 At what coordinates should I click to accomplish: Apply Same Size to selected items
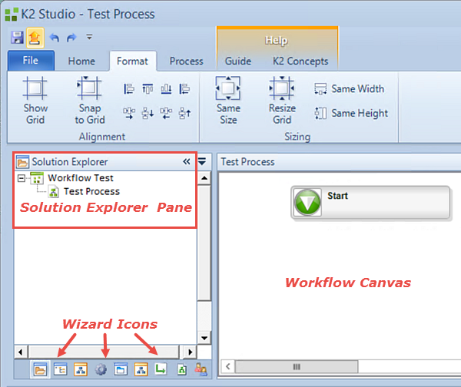[x=228, y=101]
